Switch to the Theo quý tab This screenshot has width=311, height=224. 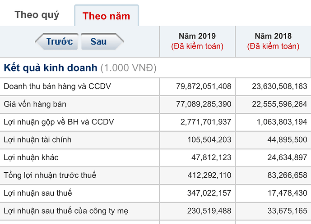[x=37, y=14]
